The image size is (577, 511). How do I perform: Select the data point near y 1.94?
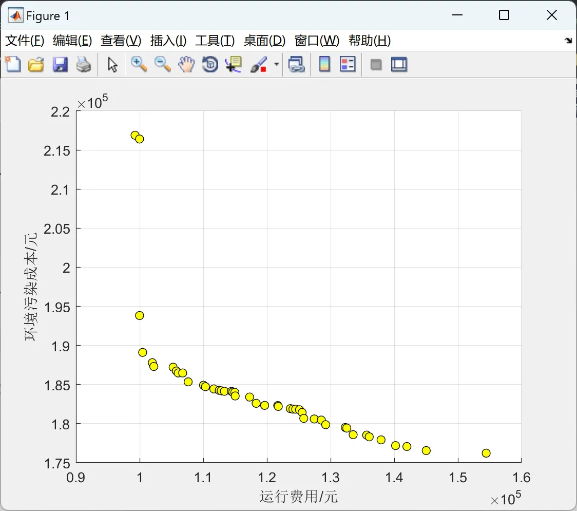pos(140,315)
